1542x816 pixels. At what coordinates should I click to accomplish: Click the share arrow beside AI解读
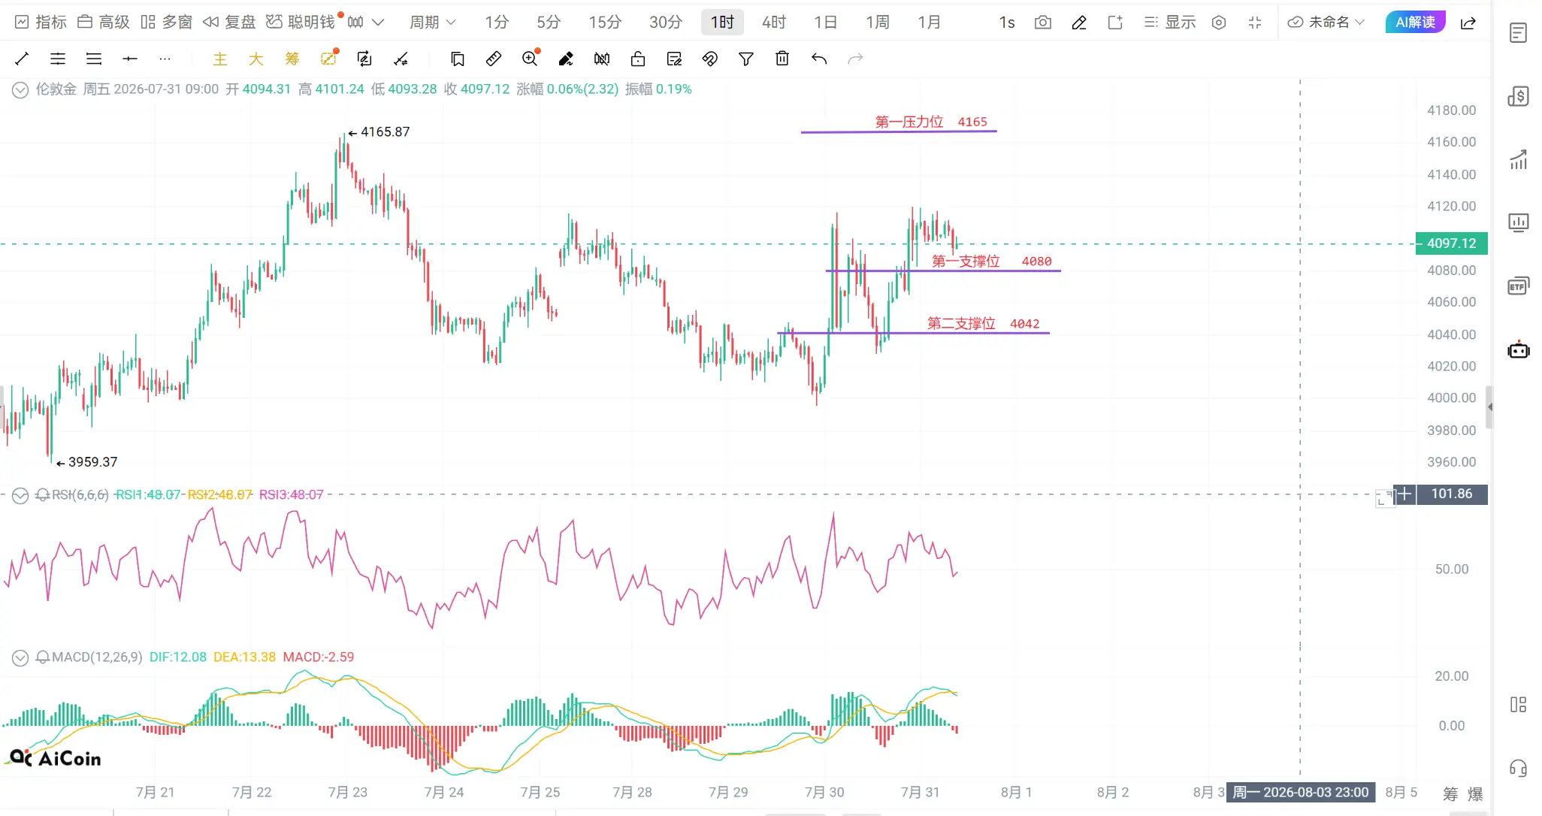[1468, 23]
